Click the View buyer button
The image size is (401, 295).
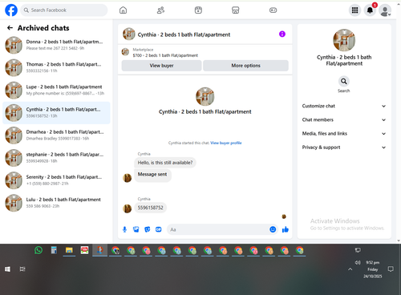pos(161,66)
